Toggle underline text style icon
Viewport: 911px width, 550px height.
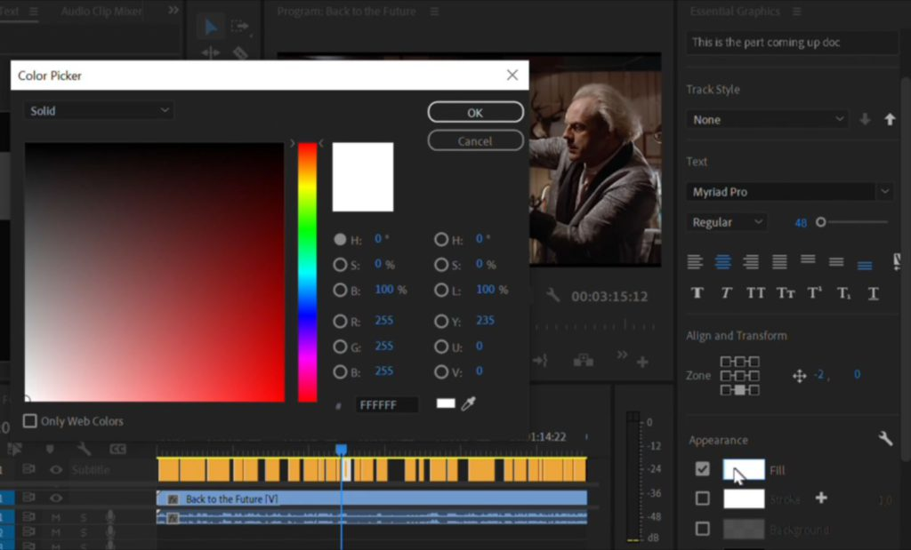[873, 293]
